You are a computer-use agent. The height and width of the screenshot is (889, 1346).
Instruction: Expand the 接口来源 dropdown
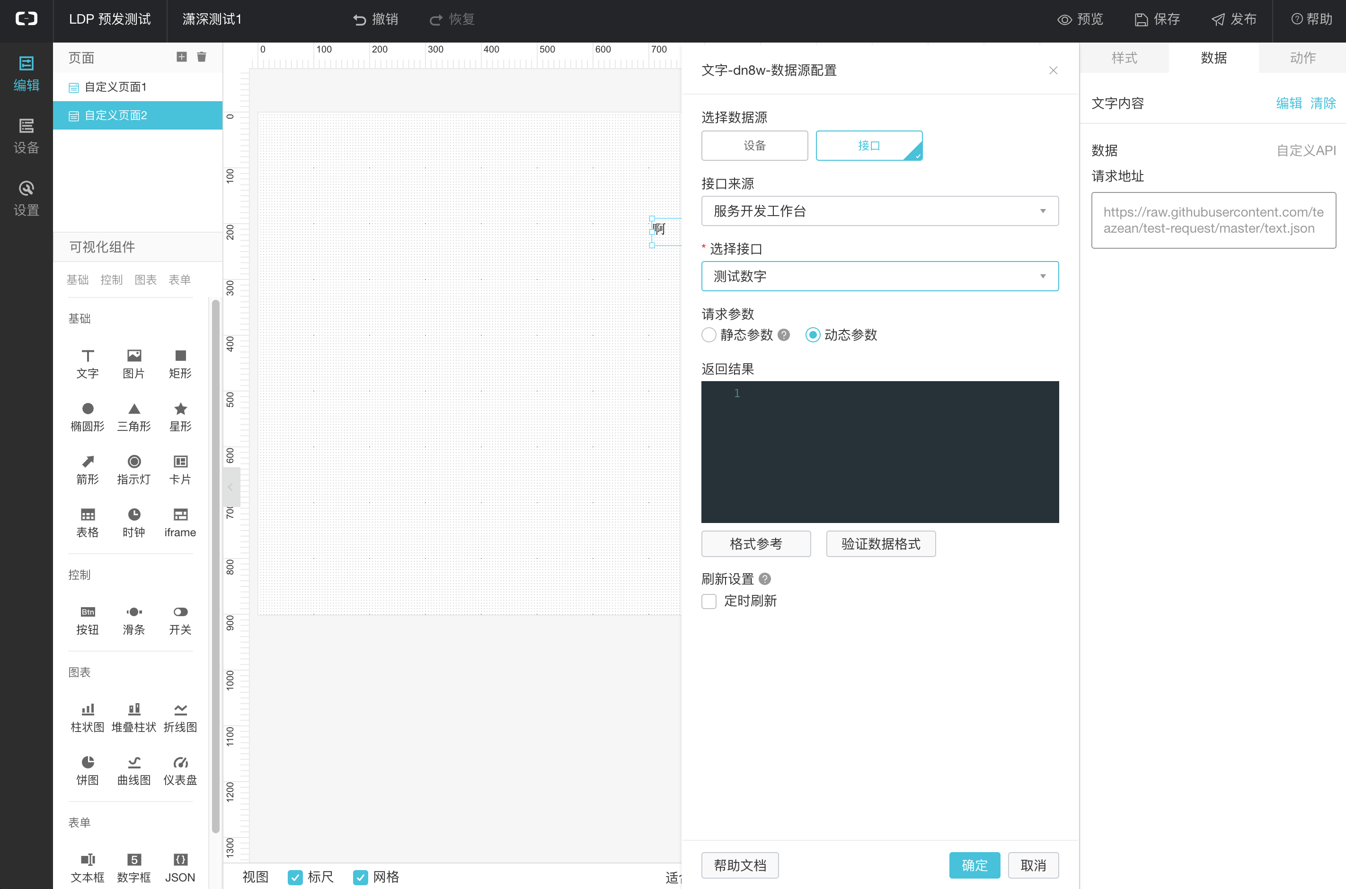tap(879, 211)
